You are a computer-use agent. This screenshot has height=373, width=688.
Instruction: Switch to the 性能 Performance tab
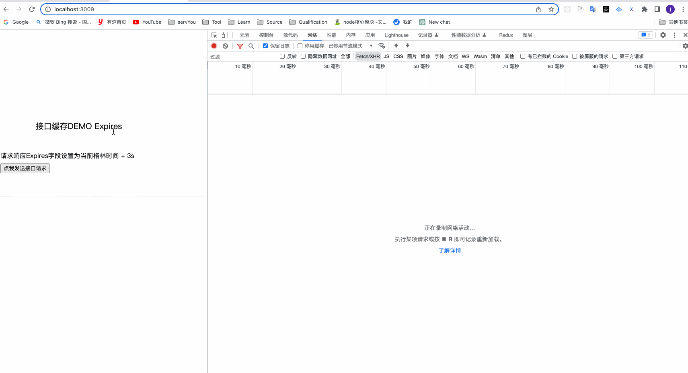coord(331,35)
